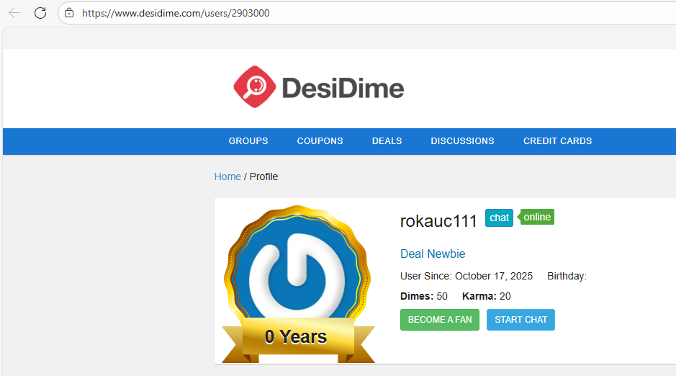Follow the Home breadcrumb link

point(227,176)
